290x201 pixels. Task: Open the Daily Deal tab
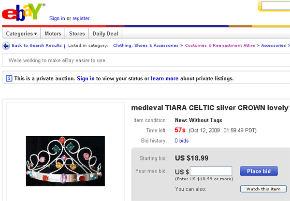click(x=106, y=34)
